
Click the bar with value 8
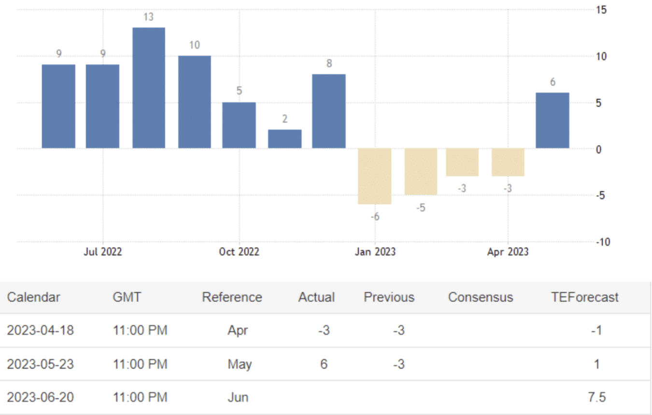click(329, 111)
